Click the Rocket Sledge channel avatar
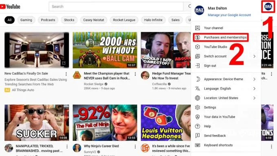The image size is (277, 156). click(77, 75)
